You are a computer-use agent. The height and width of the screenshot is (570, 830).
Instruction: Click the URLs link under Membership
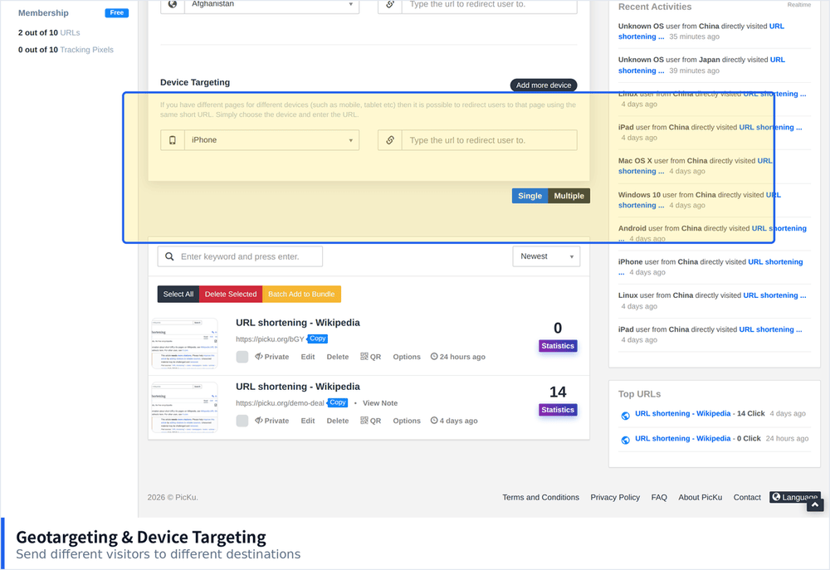tap(70, 33)
